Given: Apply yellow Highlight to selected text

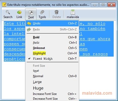Looking at the screenshot, I should coord(52,53).
